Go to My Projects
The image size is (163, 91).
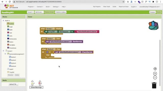click(x=97, y=7)
